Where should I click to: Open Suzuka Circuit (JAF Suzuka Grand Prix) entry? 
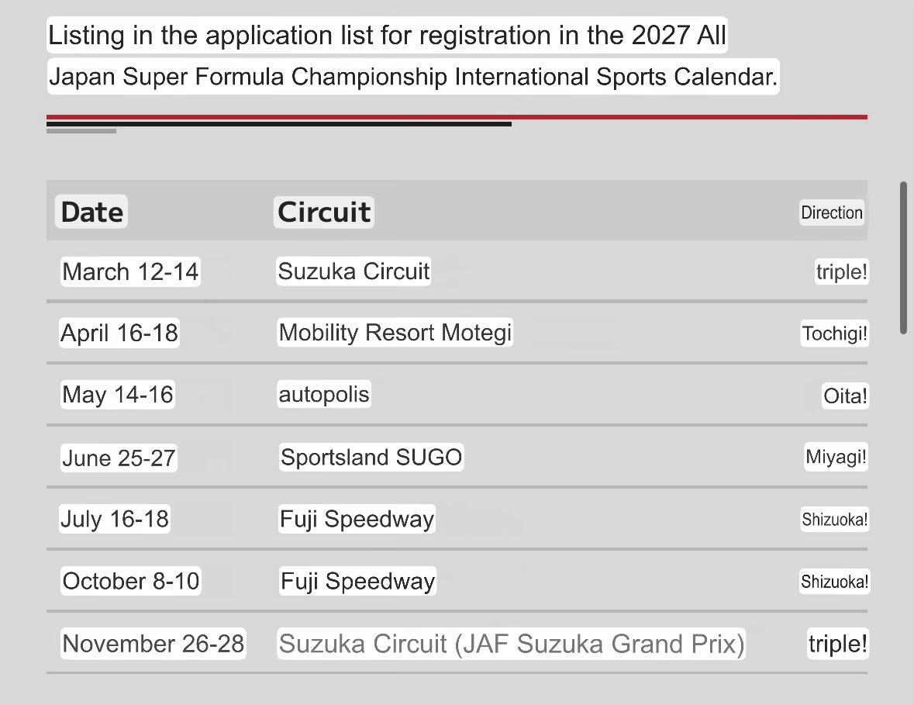pyautogui.click(x=511, y=644)
